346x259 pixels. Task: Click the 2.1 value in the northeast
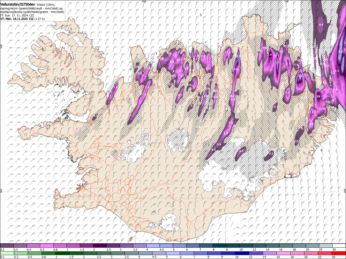pyautogui.click(x=288, y=64)
